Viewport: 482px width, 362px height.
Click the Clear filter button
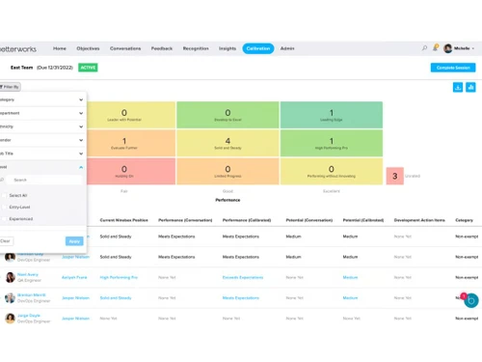tap(6, 241)
